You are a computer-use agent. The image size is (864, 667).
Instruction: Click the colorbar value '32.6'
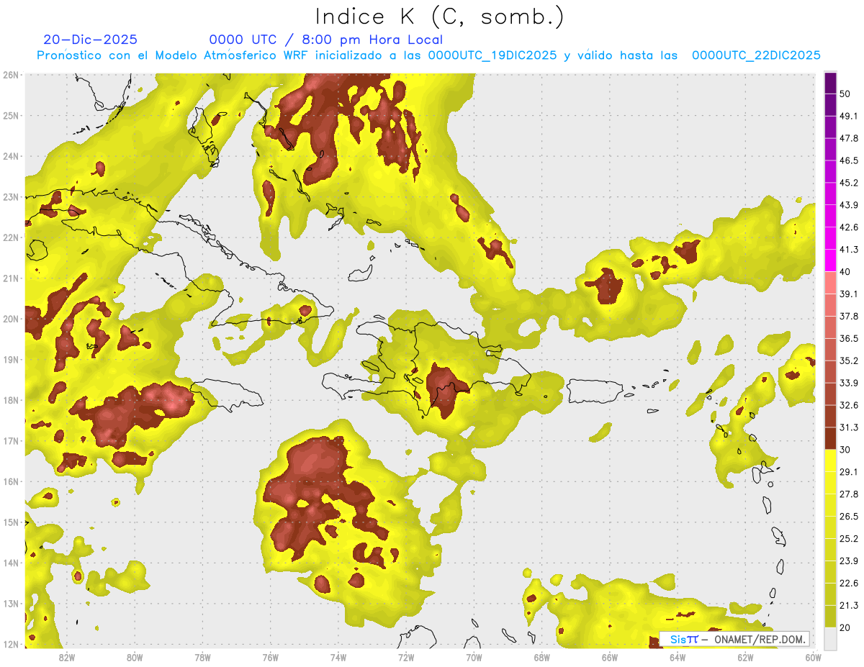pyautogui.click(x=849, y=405)
